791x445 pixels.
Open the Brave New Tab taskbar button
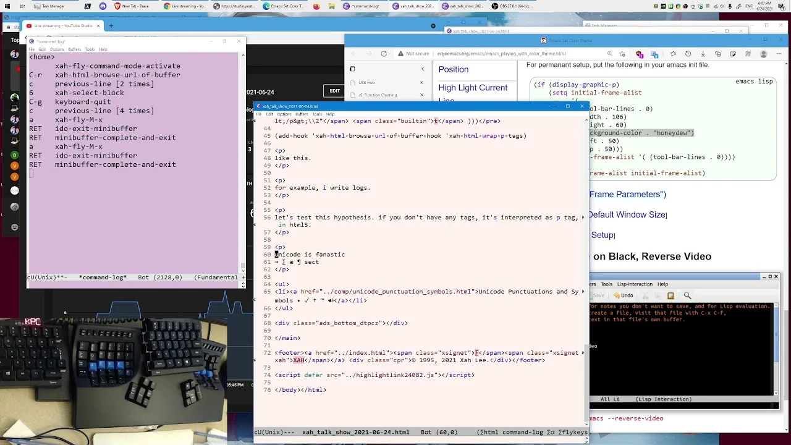pos(135,6)
